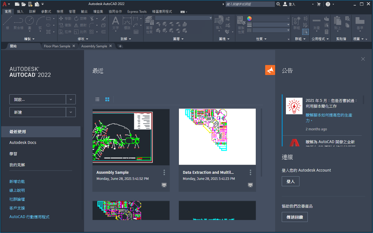Click the Help question mark icon

pyautogui.click(x=328, y=4)
